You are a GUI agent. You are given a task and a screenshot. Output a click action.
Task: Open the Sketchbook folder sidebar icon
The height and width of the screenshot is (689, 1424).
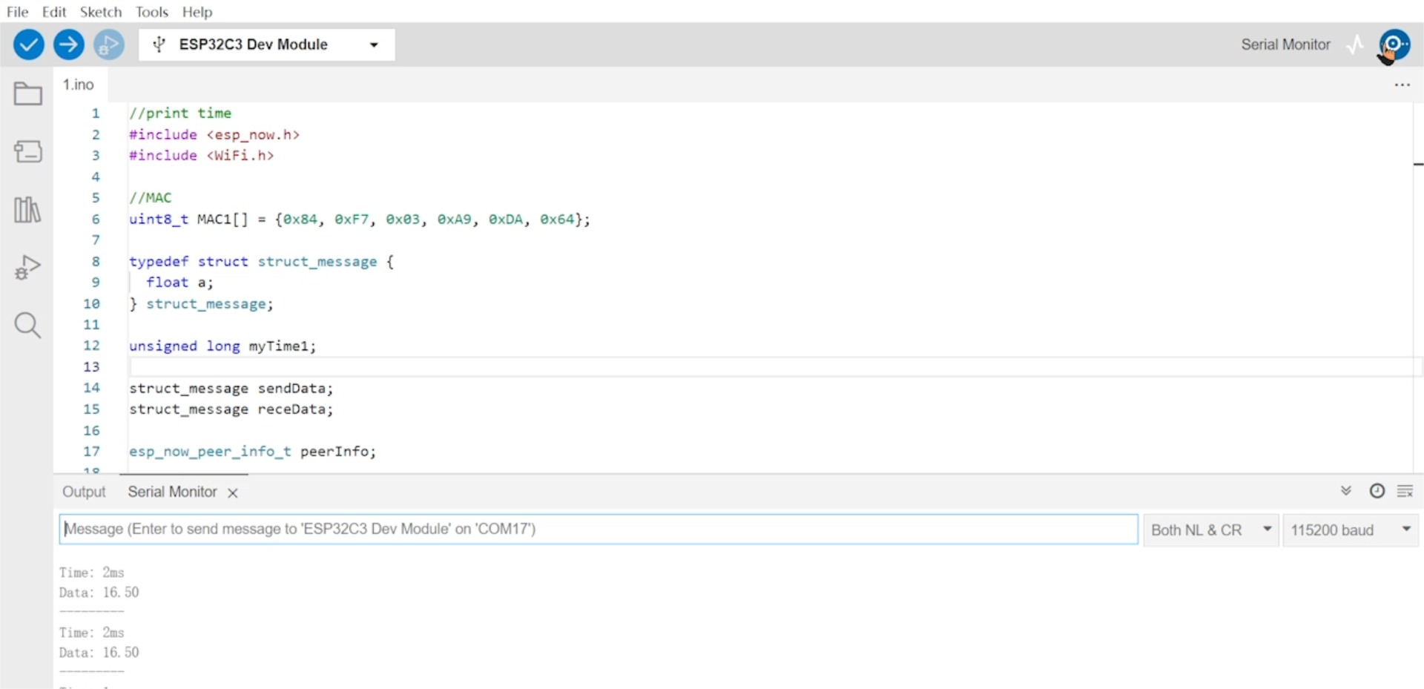(28, 94)
